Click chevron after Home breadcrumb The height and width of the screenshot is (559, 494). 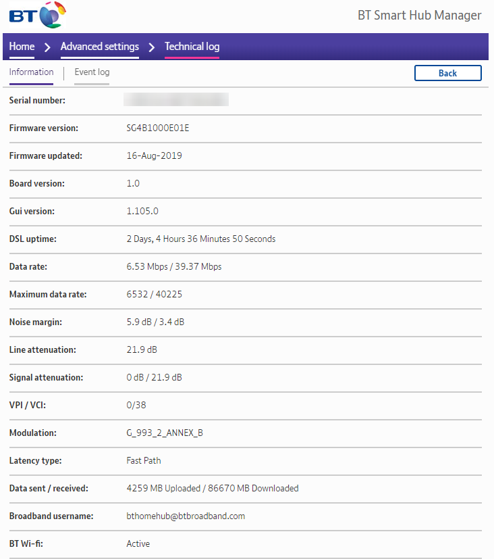tap(47, 47)
